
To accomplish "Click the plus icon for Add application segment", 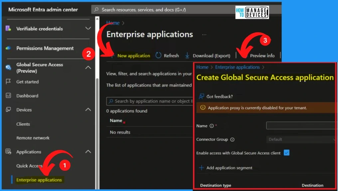I will click(201, 167).
